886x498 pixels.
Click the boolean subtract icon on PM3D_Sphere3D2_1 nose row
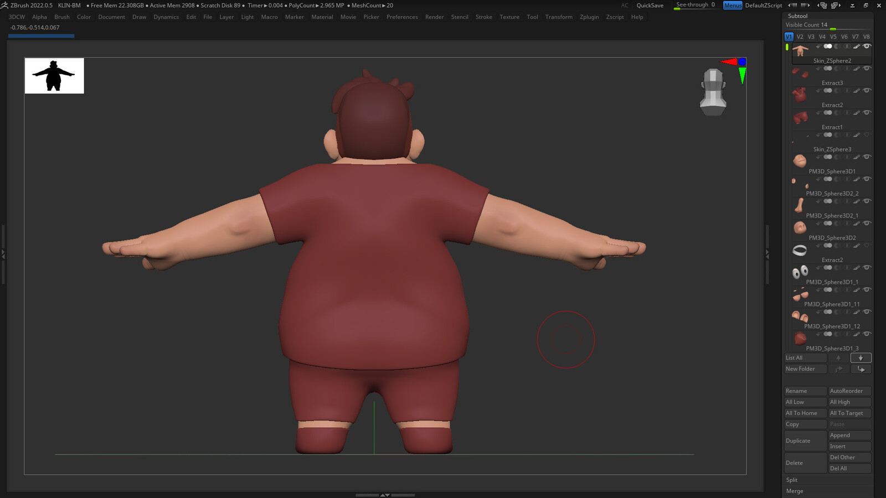click(x=837, y=201)
